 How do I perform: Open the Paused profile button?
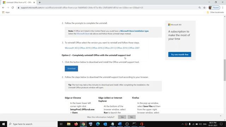(x=214, y=8)
